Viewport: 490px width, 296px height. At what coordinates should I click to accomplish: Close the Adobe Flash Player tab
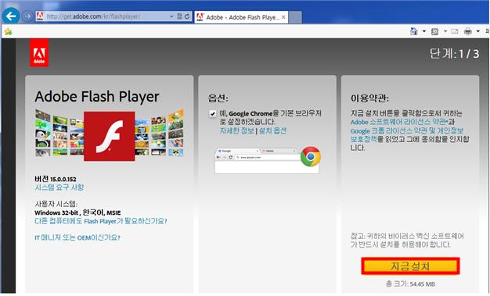[x=283, y=17]
